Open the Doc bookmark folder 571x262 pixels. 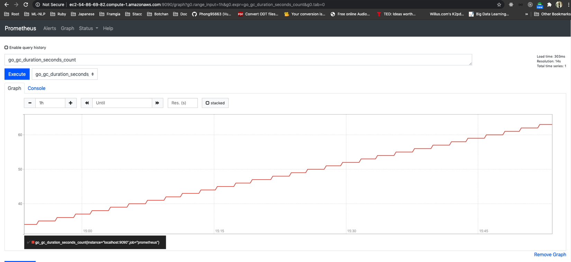click(180, 14)
